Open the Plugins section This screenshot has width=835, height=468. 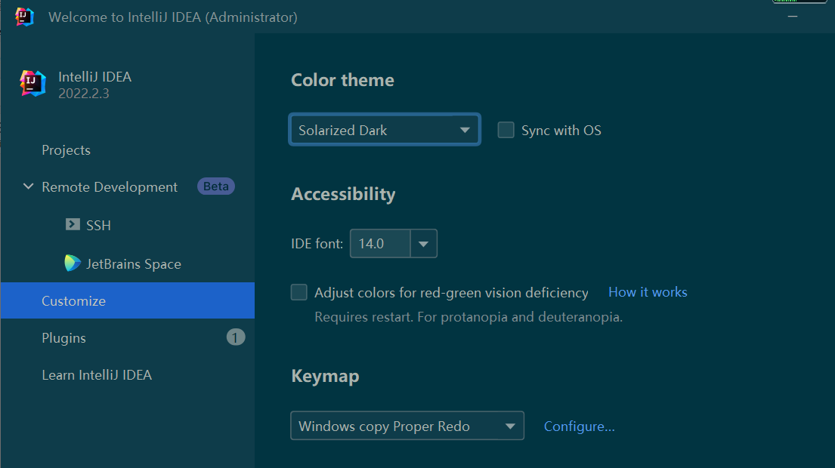(x=64, y=337)
